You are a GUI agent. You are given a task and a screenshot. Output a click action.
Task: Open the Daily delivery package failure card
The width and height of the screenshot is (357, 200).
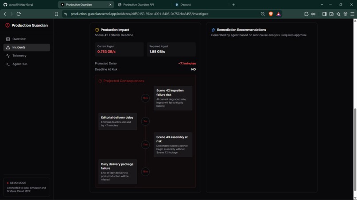[x=118, y=172]
